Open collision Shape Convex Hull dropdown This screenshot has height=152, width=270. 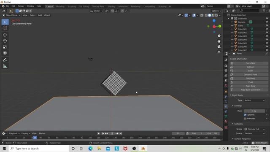click(254, 129)
